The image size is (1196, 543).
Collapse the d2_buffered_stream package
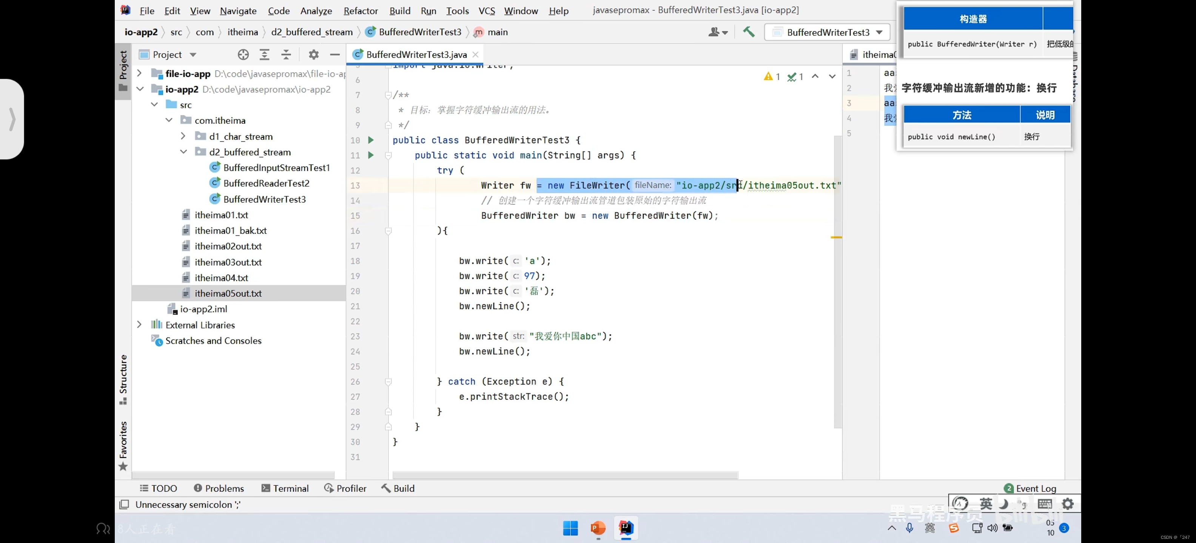(x=183, y=152)
